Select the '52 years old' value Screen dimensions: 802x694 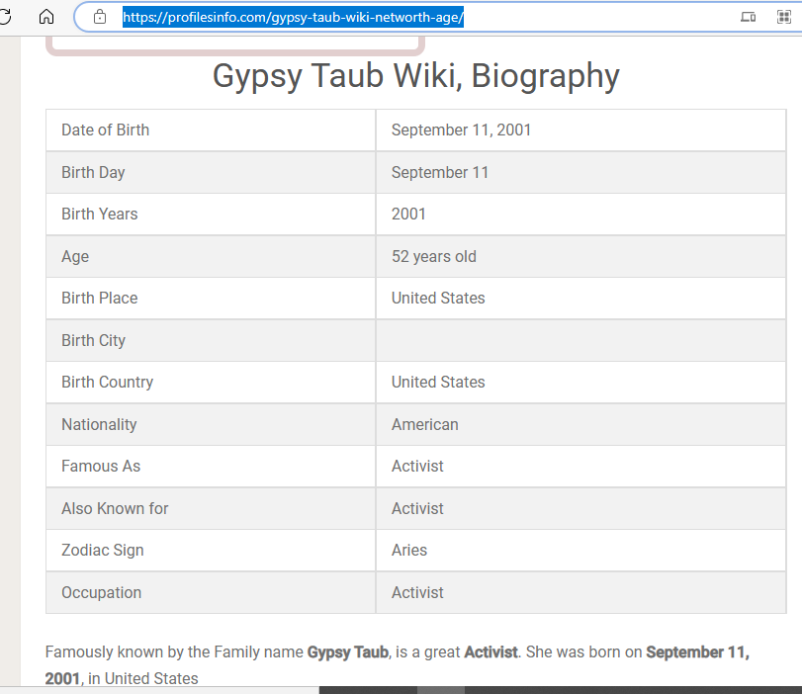(x=434, y=256)
